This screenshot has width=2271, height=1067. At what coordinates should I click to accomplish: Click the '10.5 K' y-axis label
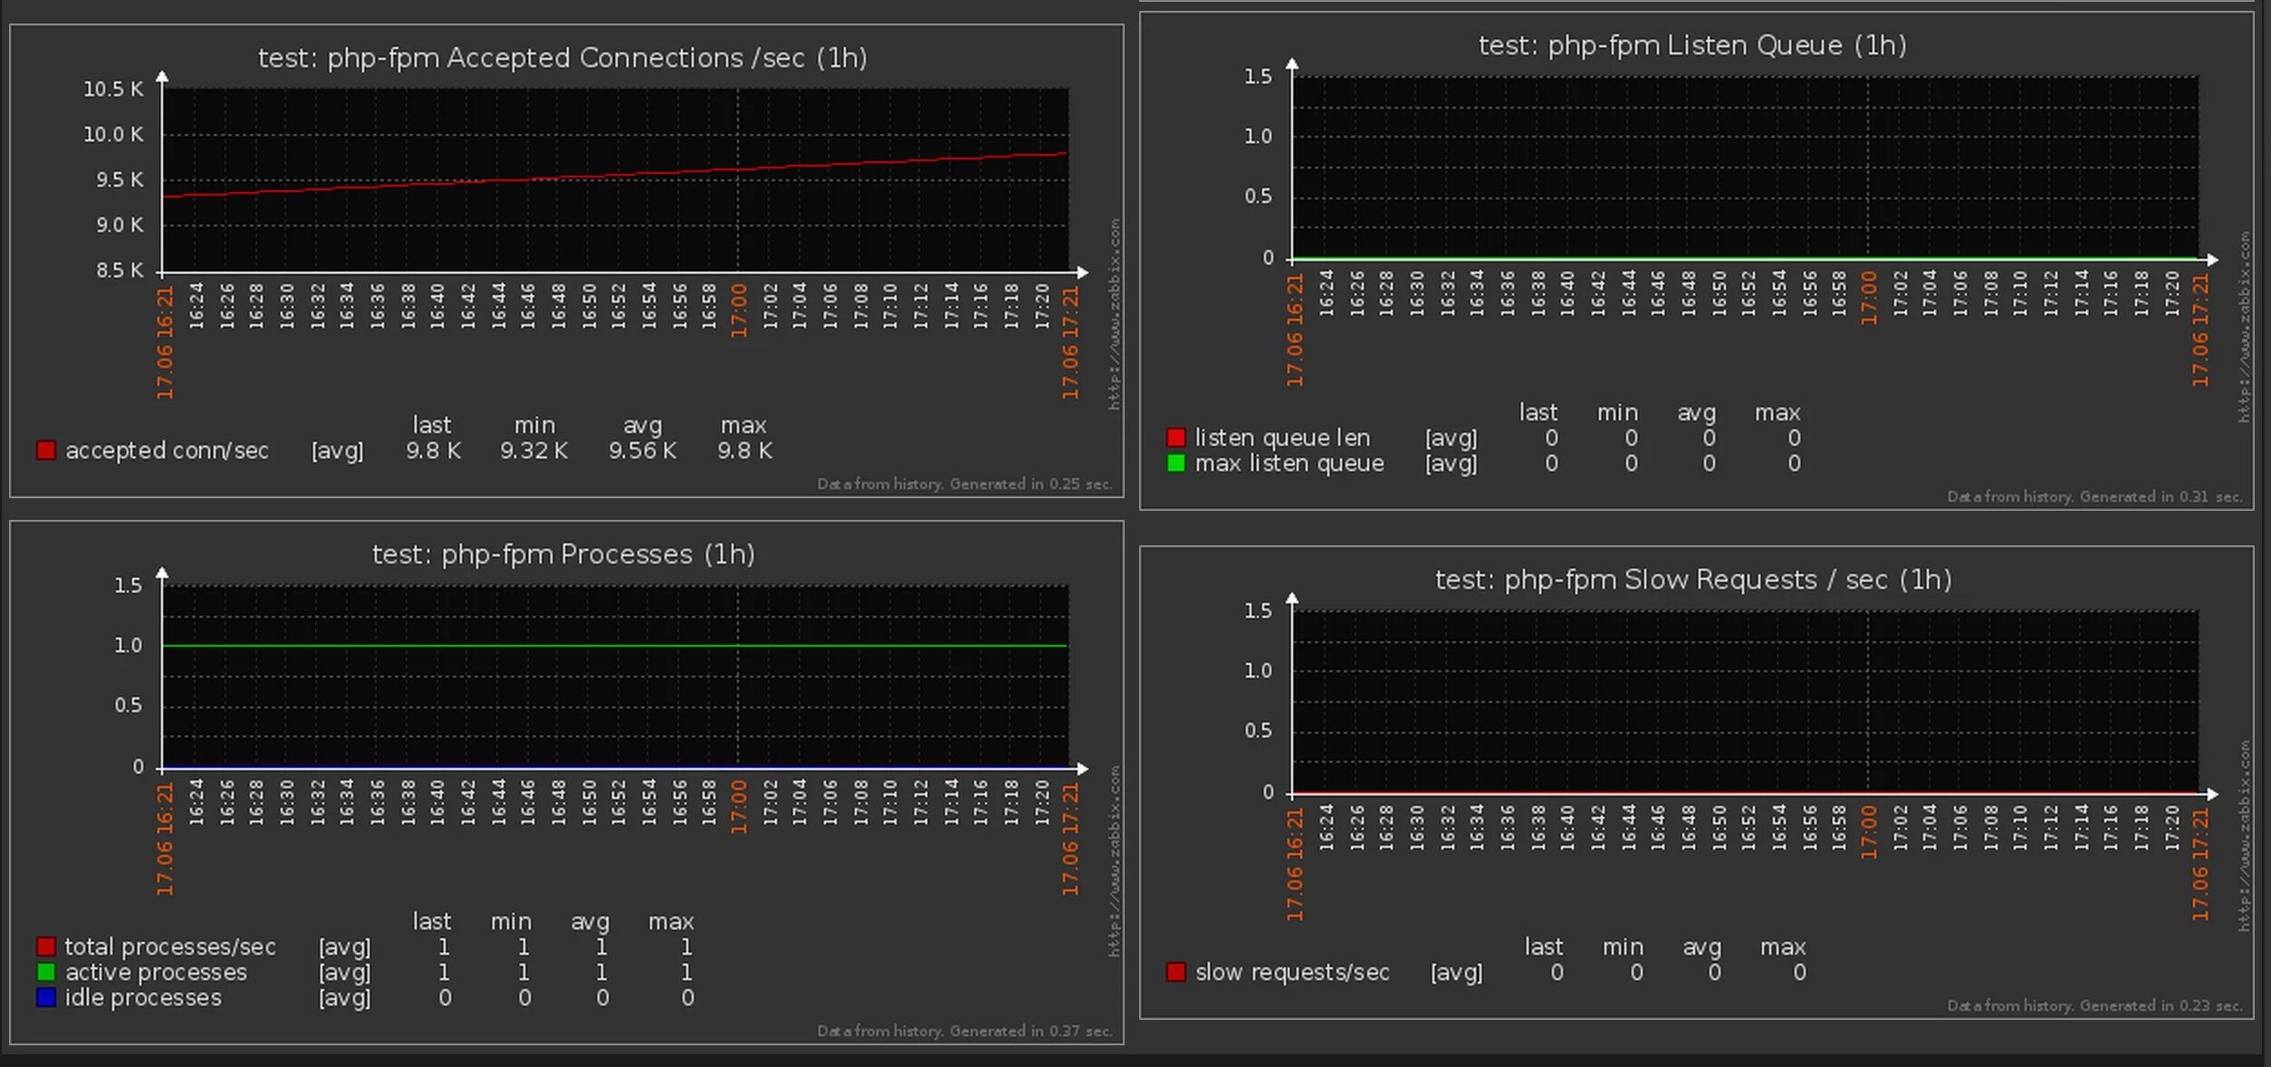point(113,89)
